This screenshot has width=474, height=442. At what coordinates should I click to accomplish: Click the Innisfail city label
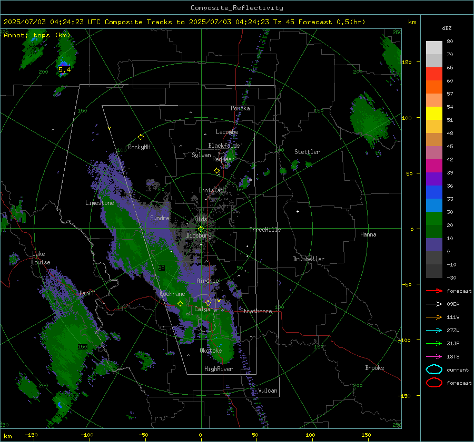(x=213, y=190)
